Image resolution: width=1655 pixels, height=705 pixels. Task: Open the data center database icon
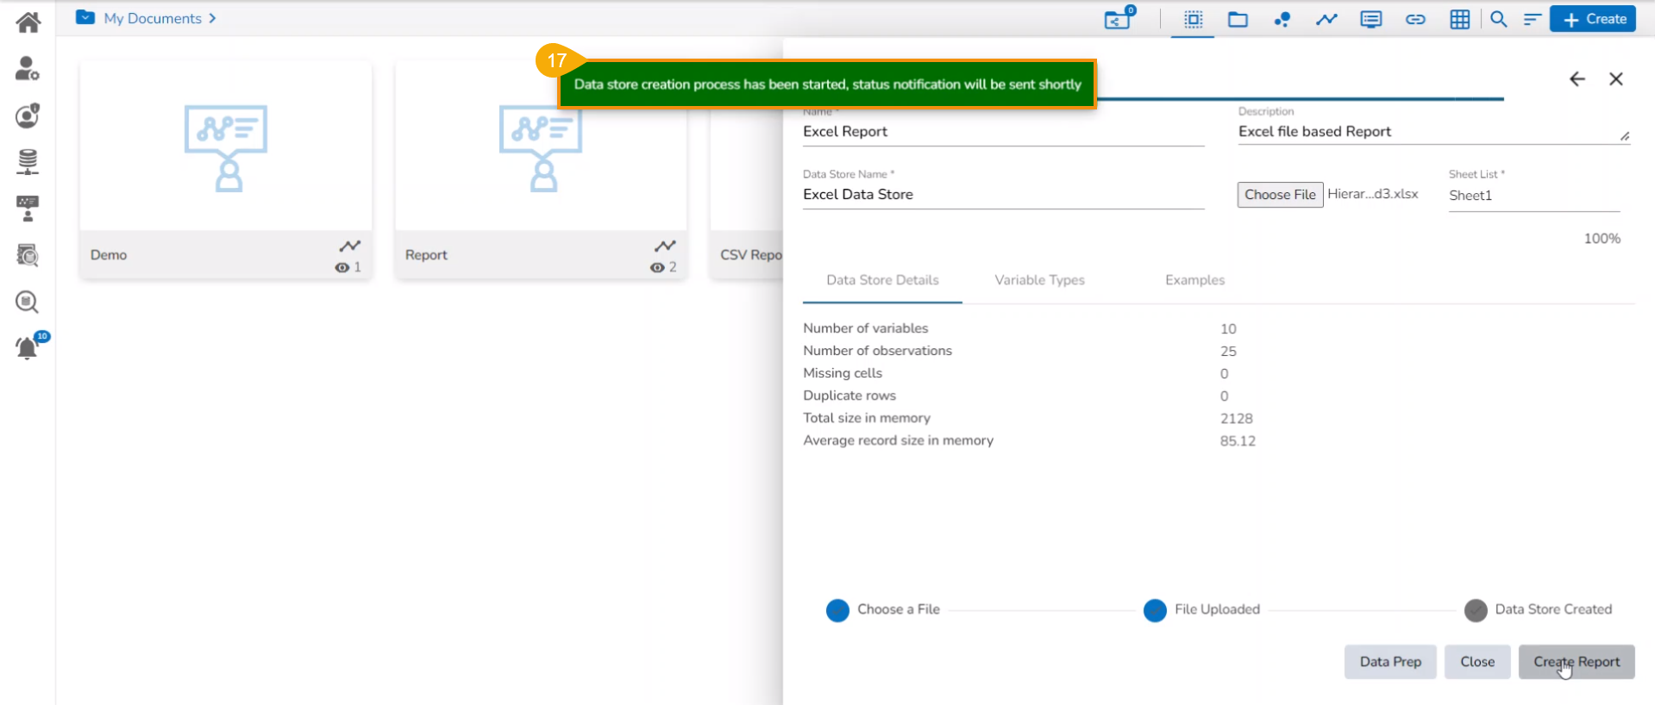tap(28, 162)
